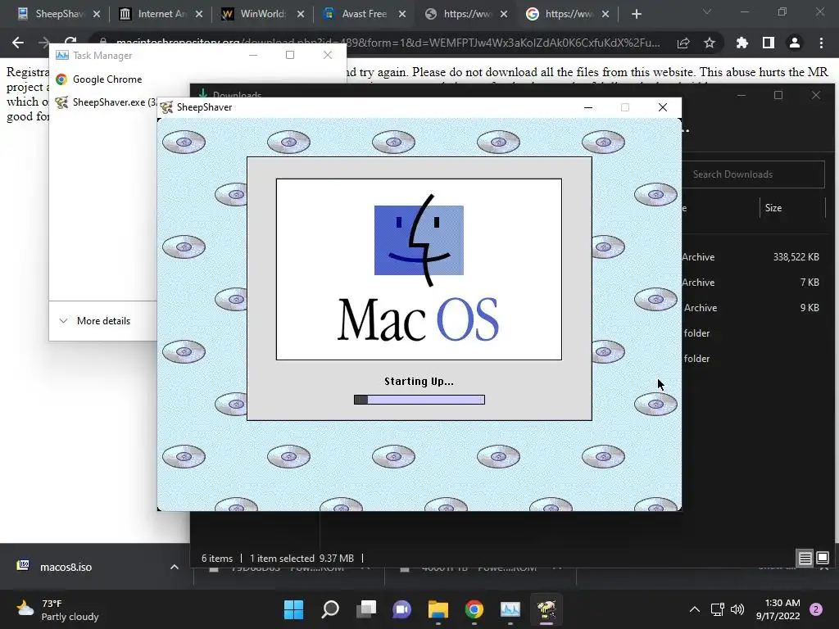Open SheepShaver from taskbar
Viewport: 839px width, 629px height.
(546, 609)
